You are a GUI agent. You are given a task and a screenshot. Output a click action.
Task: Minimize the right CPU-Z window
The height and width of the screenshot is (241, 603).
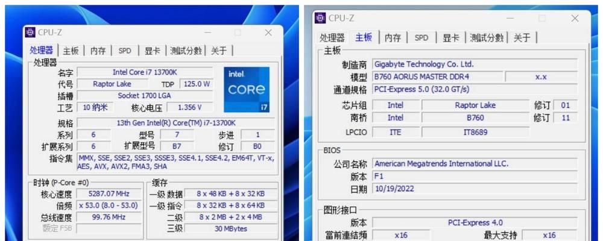click(510, 18)
